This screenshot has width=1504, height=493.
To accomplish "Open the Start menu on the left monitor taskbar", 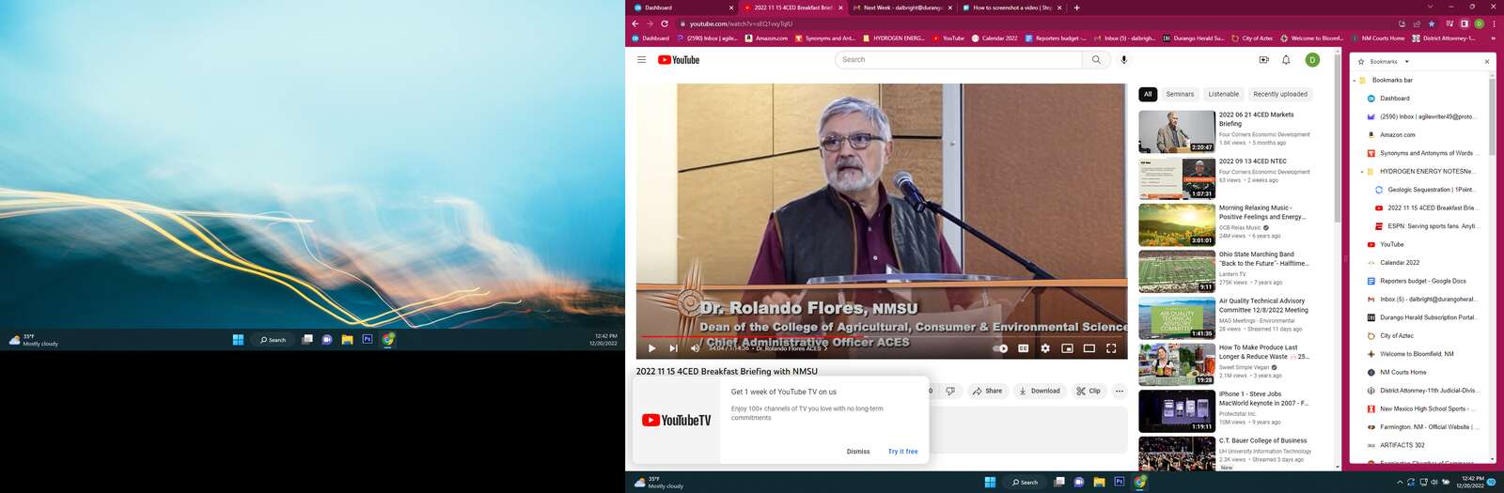I will point(238,340).
